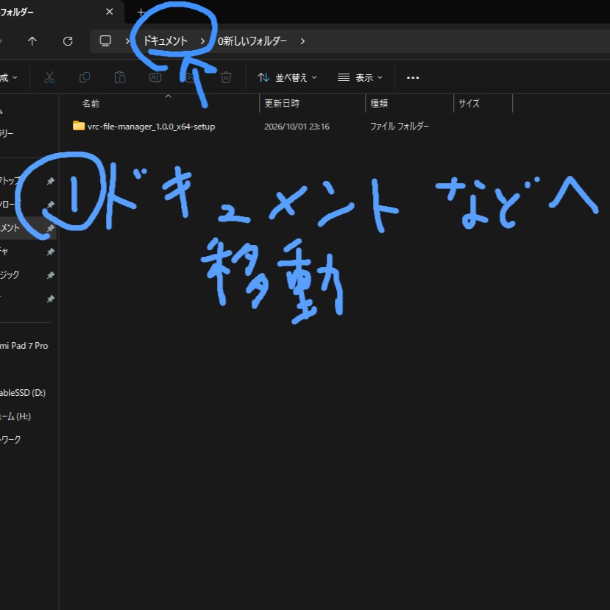The width and height of the screenshot is (610, 610).
Task: Close the current Explorer tab
Action: (x=110, y=12)
